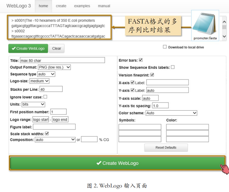
Task: Click the Title input field
Action: pyautogui.click(x=62, y=60)
